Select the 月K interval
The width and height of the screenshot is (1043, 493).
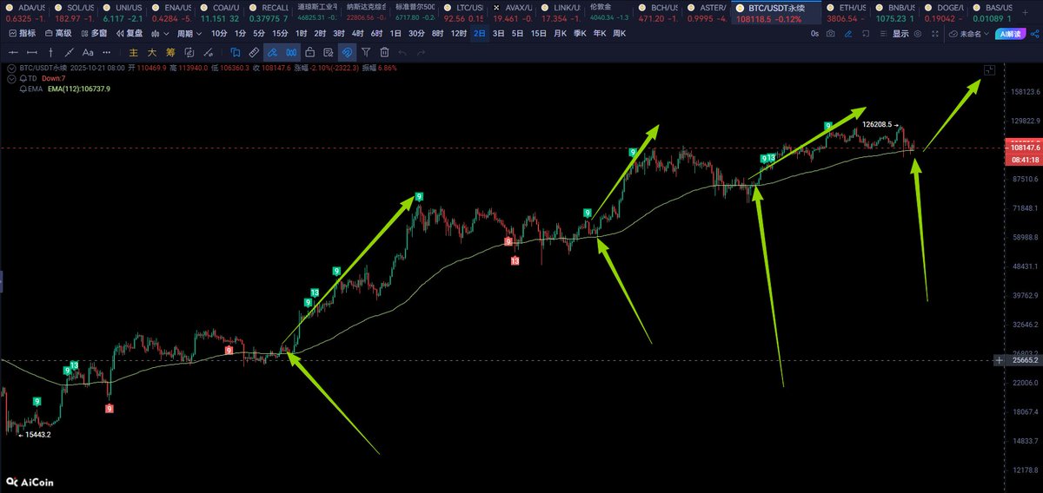coord(560,33)
